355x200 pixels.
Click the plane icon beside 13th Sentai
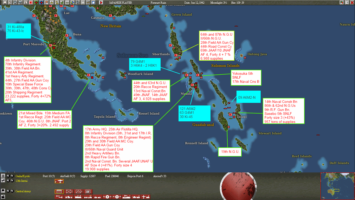point(3,180)
